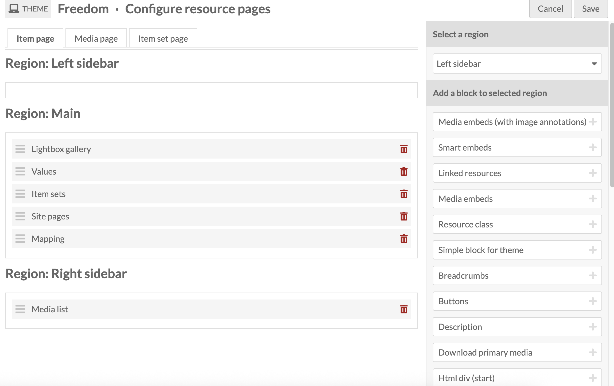
Task: Select the Item page tab
Action: tap(35, 38)
